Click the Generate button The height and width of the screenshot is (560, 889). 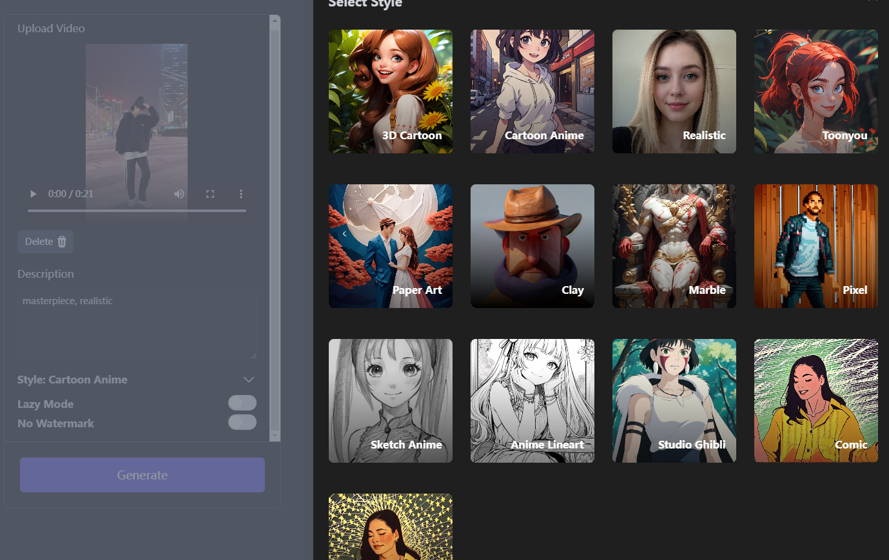[x=142, y=475]
